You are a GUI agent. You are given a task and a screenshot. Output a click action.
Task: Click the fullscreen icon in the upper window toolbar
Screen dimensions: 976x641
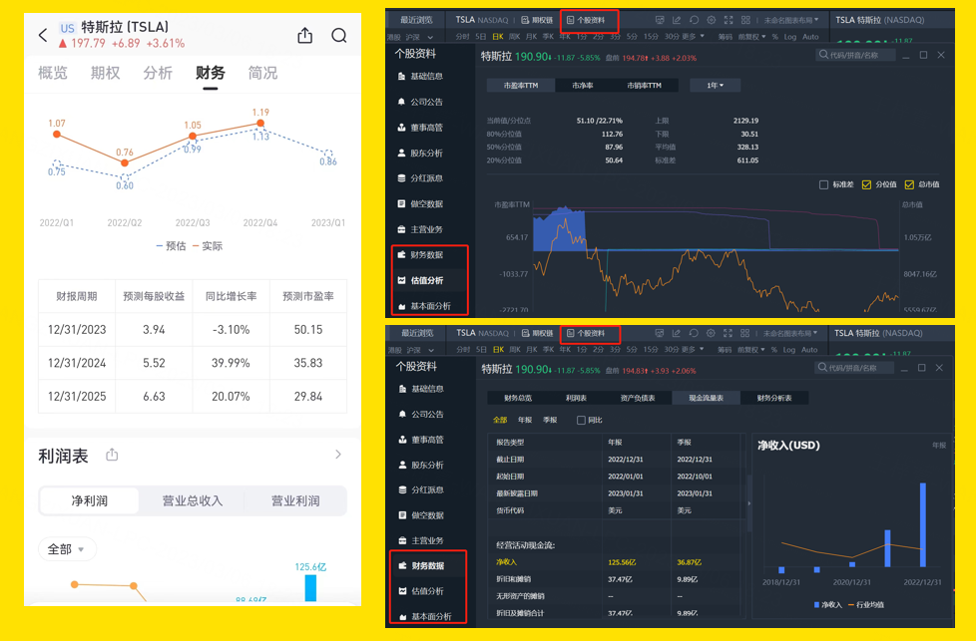pos(729,20)
